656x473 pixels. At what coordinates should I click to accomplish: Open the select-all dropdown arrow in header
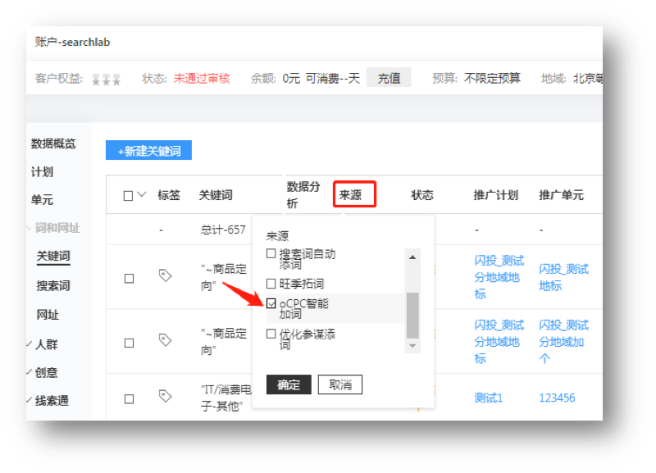click(142, 194)
